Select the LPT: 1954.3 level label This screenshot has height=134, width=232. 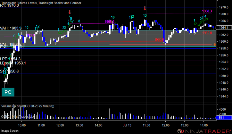click(10, 59)
